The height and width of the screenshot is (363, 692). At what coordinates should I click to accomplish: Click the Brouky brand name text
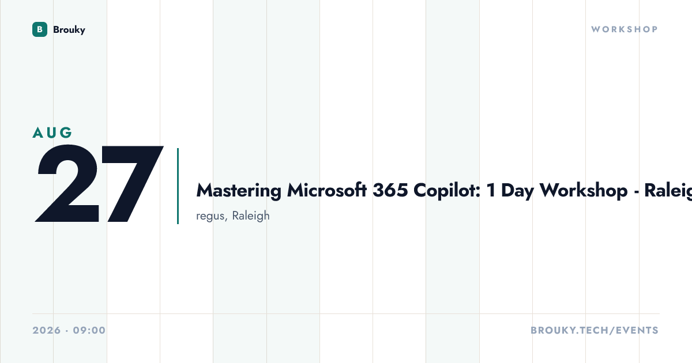69,30
